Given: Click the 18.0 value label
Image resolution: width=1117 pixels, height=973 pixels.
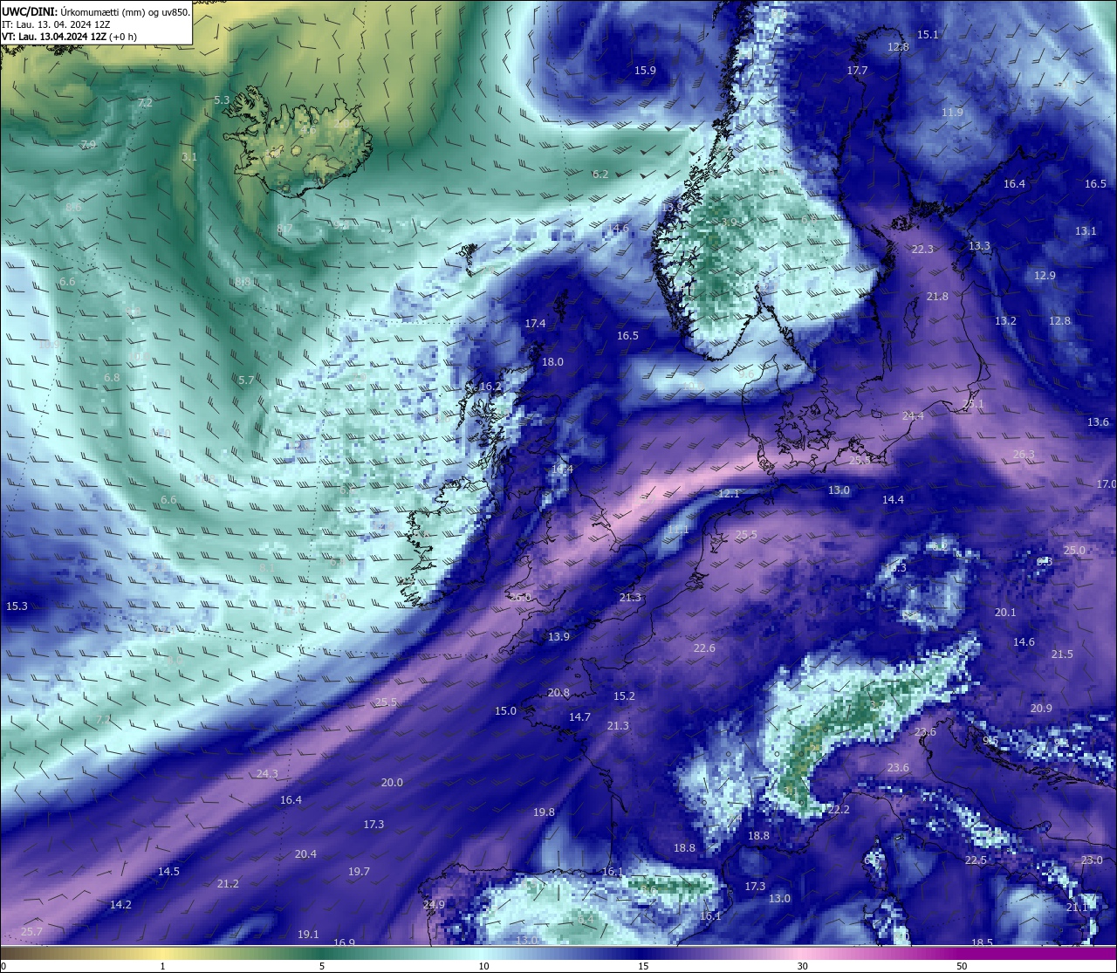Looking at the screenshot, I should tap(552, 362).
